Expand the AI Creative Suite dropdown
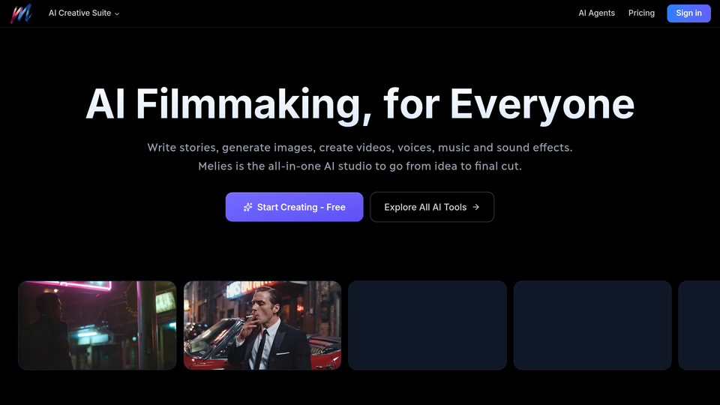 [84, 13]
